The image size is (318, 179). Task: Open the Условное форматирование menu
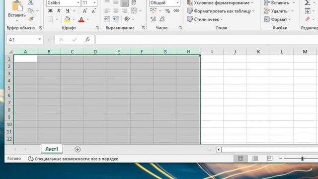coord(220,3)
